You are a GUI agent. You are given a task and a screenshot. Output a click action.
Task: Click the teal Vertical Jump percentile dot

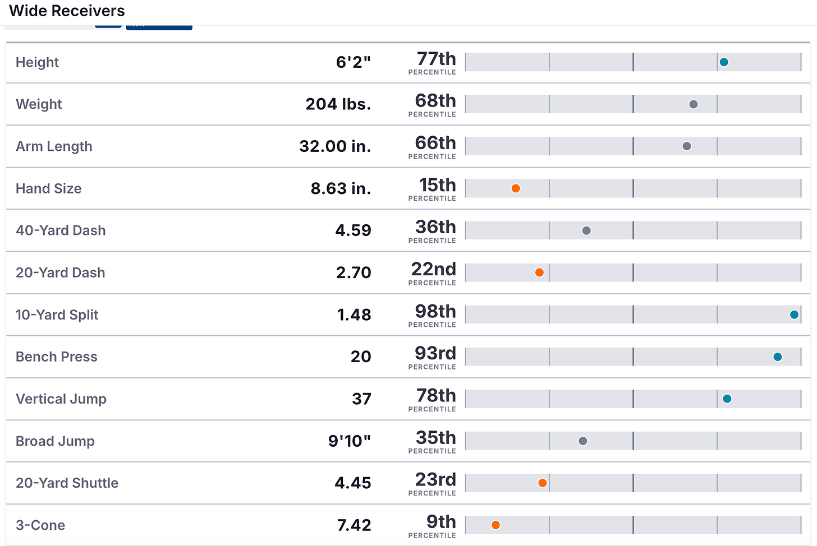click(727, 399)
